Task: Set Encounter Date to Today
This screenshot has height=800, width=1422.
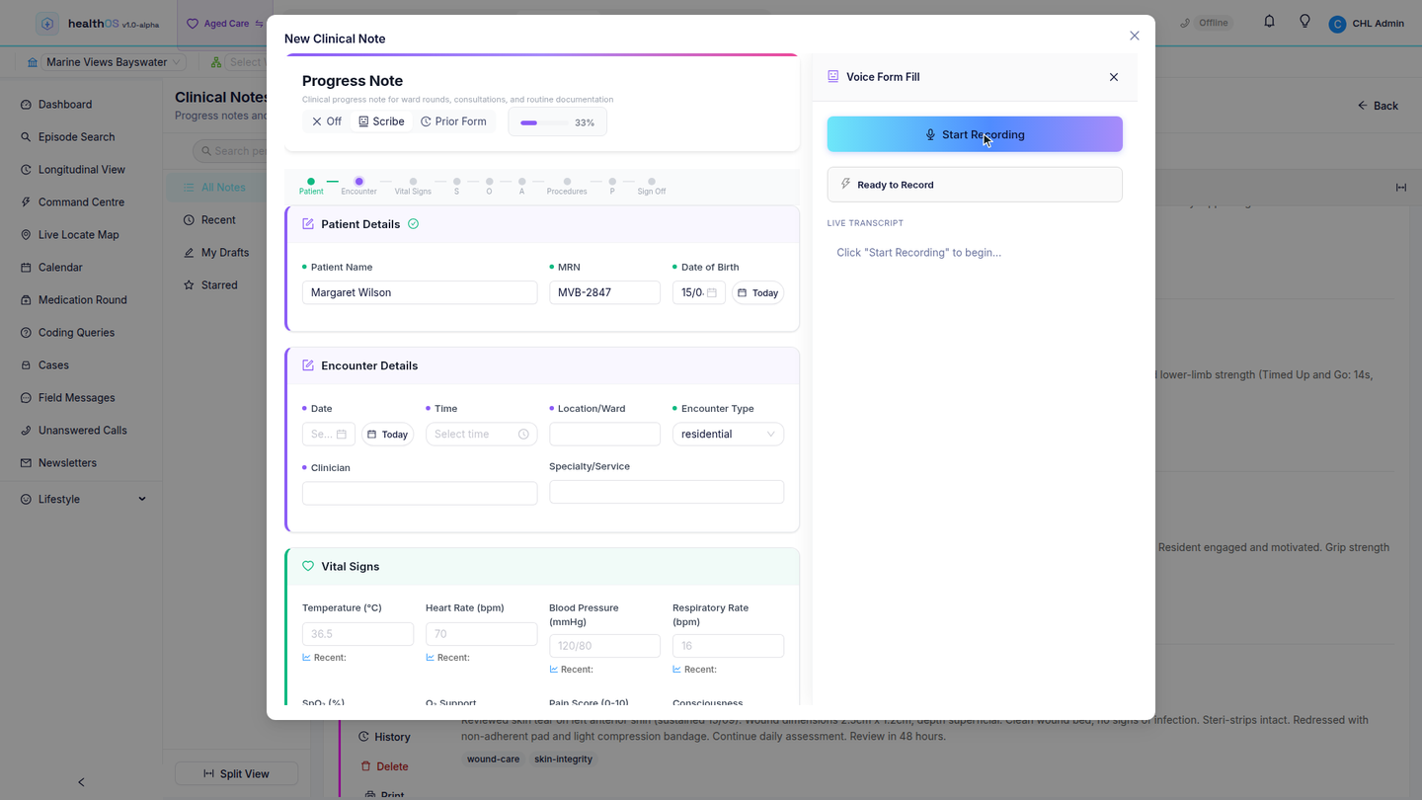Action: click(x=387, y=435)
